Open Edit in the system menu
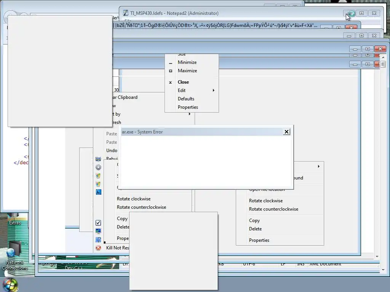 182,90
